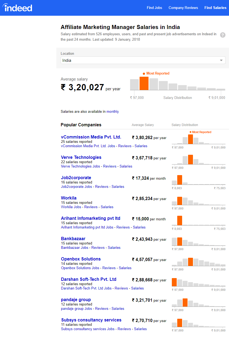
Task: Open Job2corporate Salaries link
Action: [118, 186]
